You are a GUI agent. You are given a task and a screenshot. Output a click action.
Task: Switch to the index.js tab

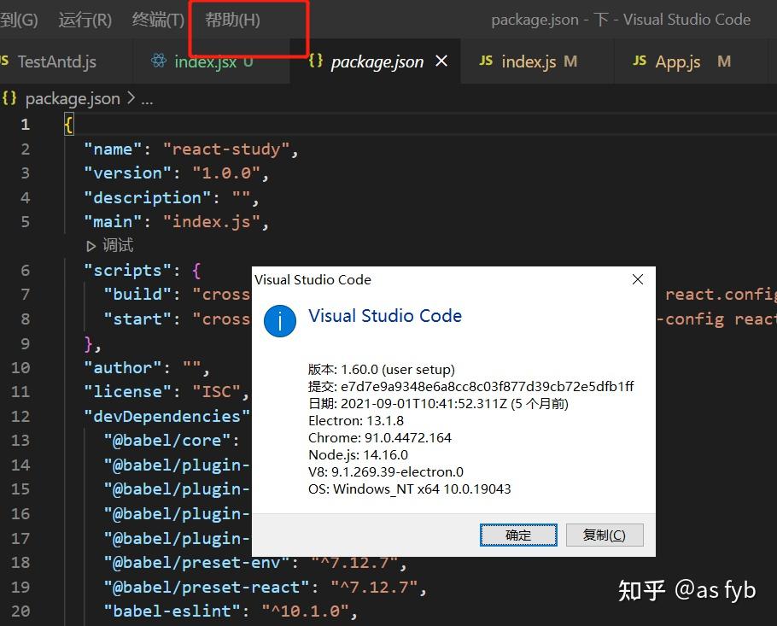click(x=538, y=61)
